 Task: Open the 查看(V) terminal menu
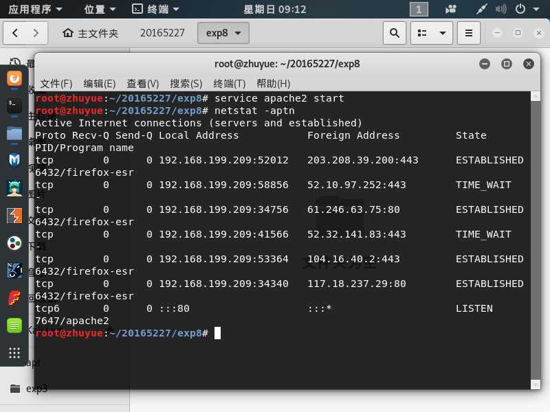[x=143, y=84]
